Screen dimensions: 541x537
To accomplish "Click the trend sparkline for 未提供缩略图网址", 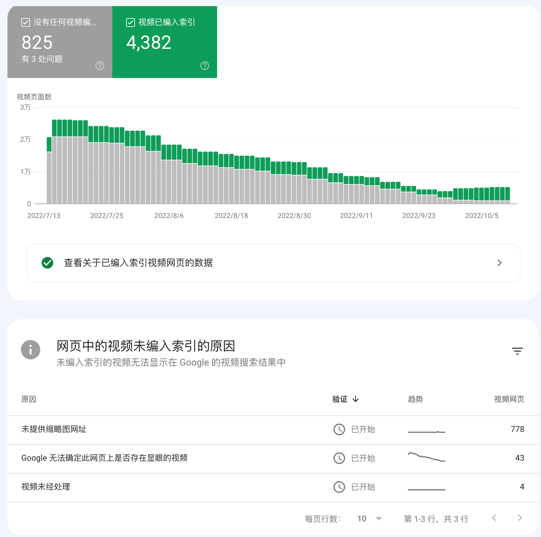I will click(426, 431).
